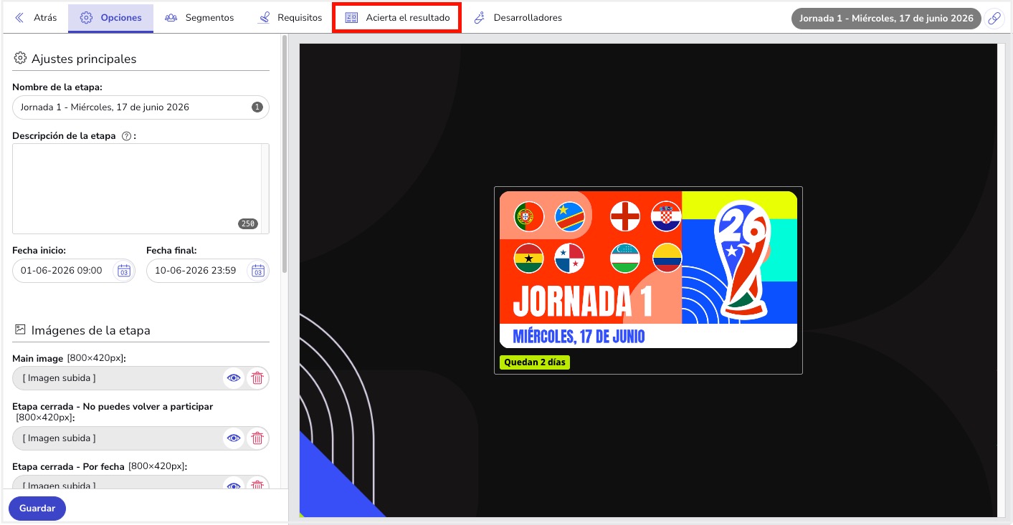The image size is (1013, 525).
Task: Open calendar picker for Fecha final
Action: pyautogui.click(x=258, y=271)
